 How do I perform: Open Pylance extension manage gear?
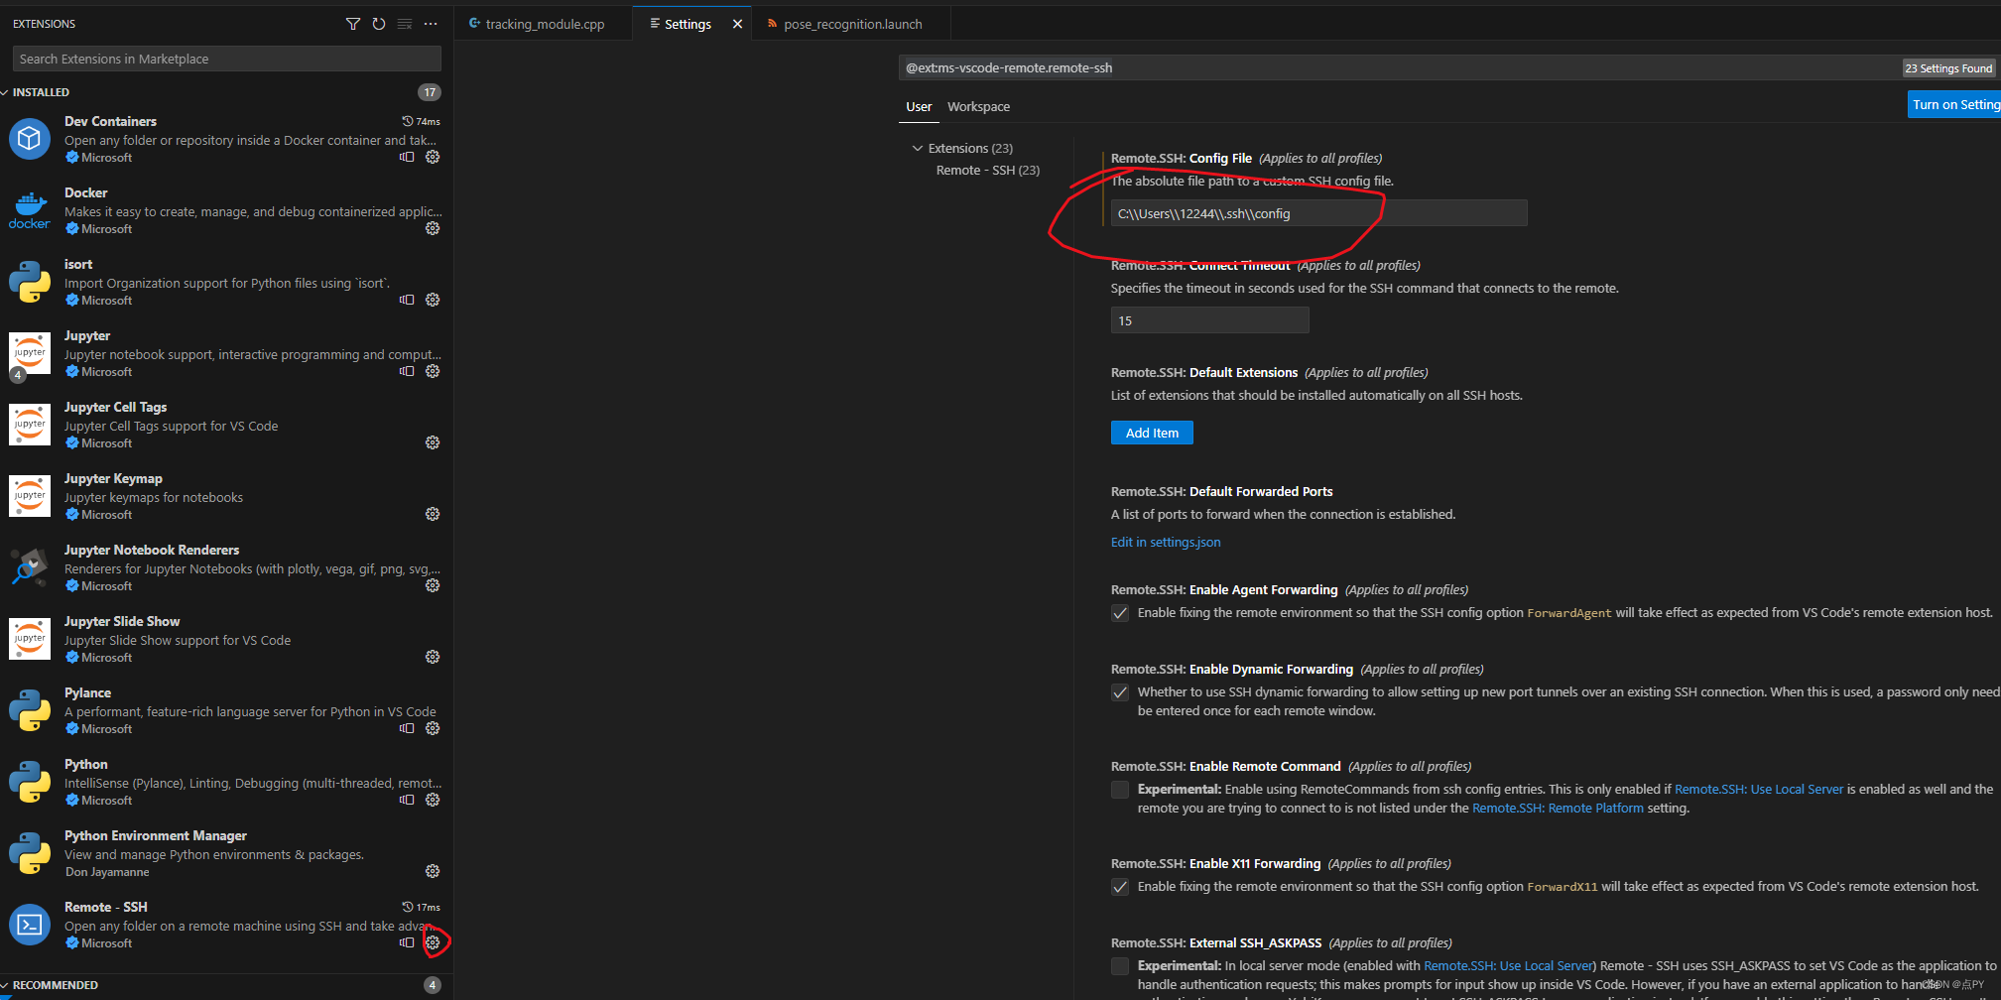[433, 728]
